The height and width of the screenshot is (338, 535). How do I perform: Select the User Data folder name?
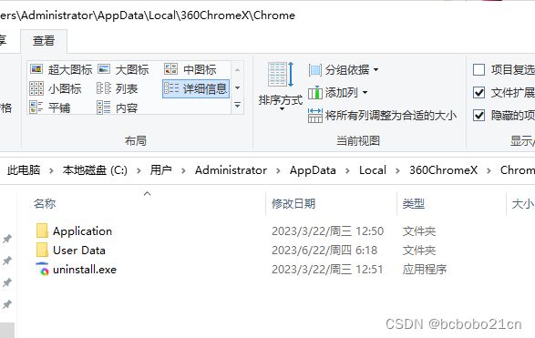pyautogui.click(x=79, y=251)
